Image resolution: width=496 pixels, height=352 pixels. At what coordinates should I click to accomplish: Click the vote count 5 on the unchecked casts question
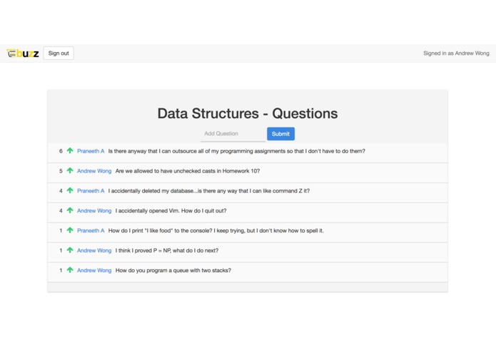point(61,171)
